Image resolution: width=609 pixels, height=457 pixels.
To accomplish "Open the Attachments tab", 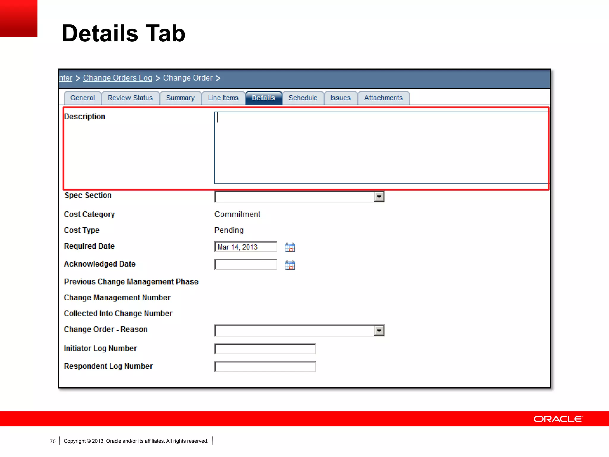I will pyautogui.click(x=383, y=98).
